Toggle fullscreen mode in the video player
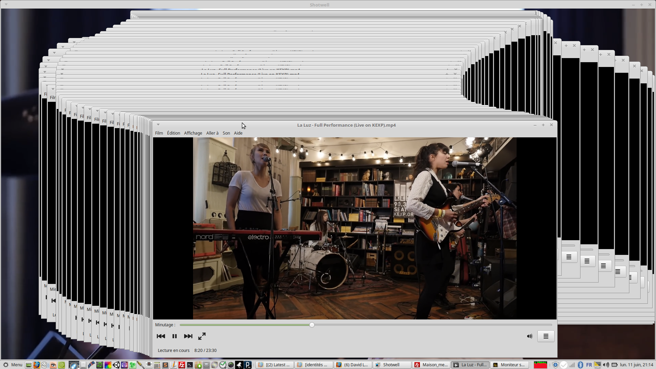The image size is (656, 369). 202,336
